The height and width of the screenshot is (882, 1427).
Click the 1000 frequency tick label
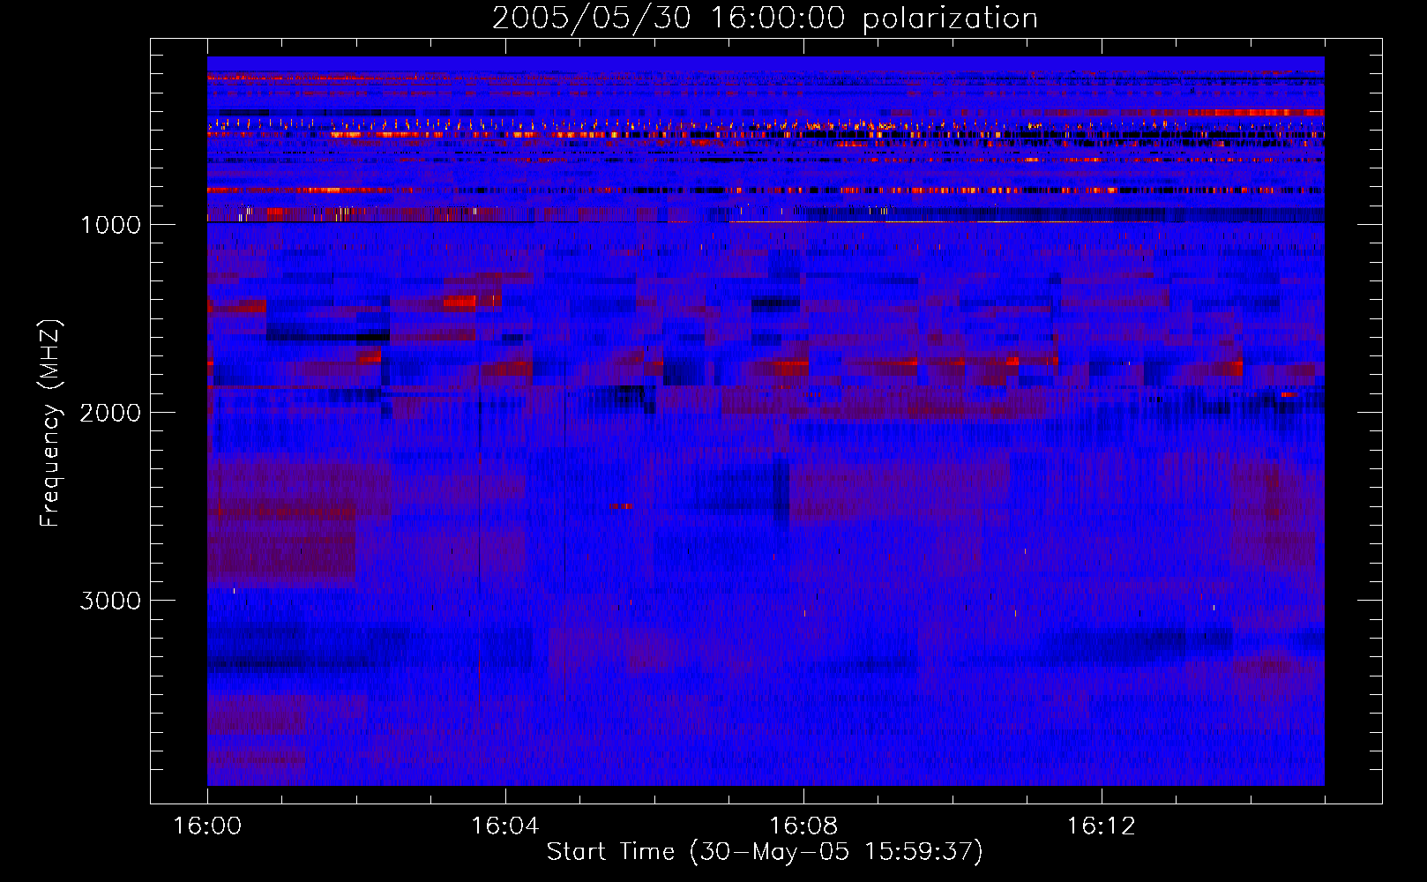tap(110, 225)
